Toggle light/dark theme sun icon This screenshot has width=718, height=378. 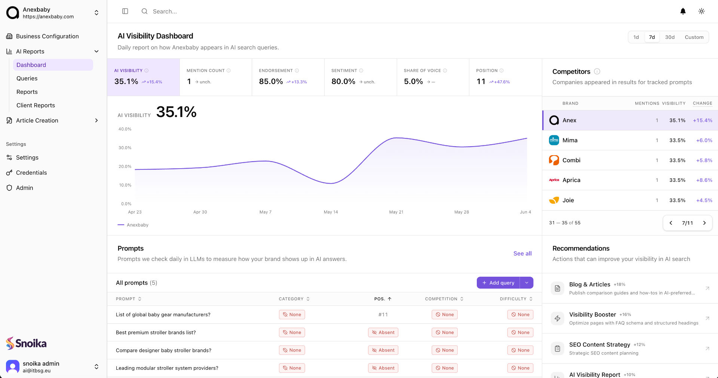pos(702,11)
